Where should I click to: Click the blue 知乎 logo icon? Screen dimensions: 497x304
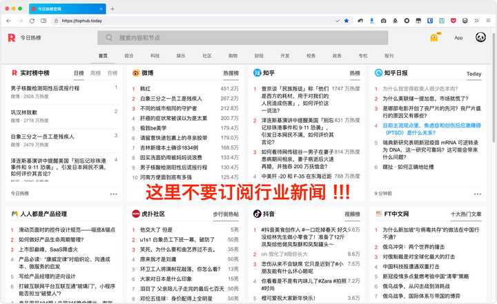pos(257,73)
